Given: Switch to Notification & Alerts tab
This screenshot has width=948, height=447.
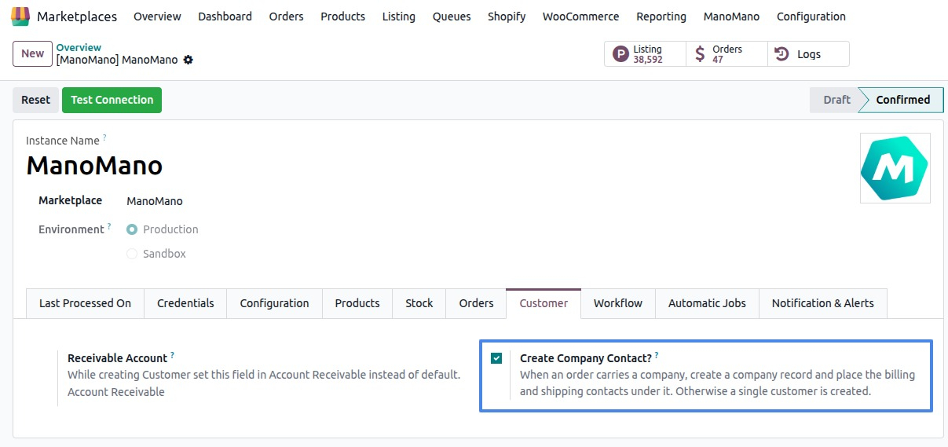Looking at the screenshot, I should [x=822, y=303].
